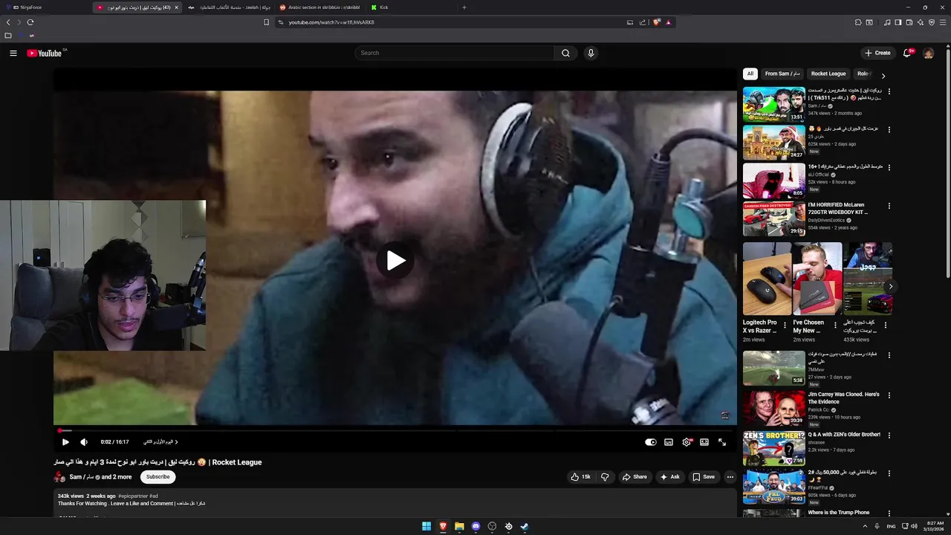Open the YouTube notifications bell

click(907, 53)
